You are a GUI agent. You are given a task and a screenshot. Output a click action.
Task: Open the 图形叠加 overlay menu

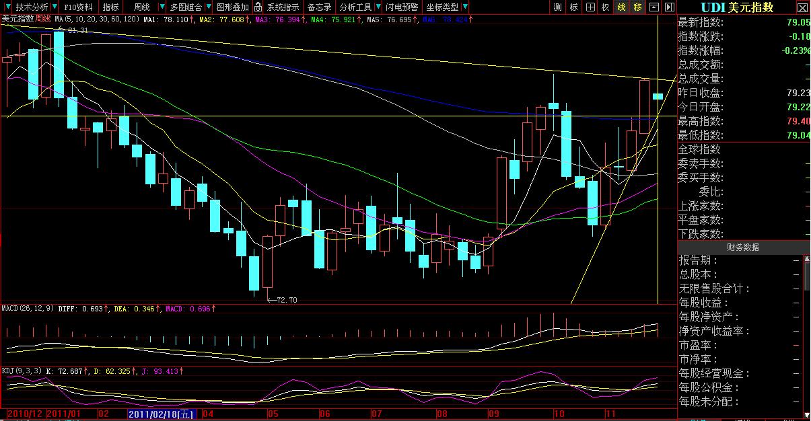pos(233,7)
